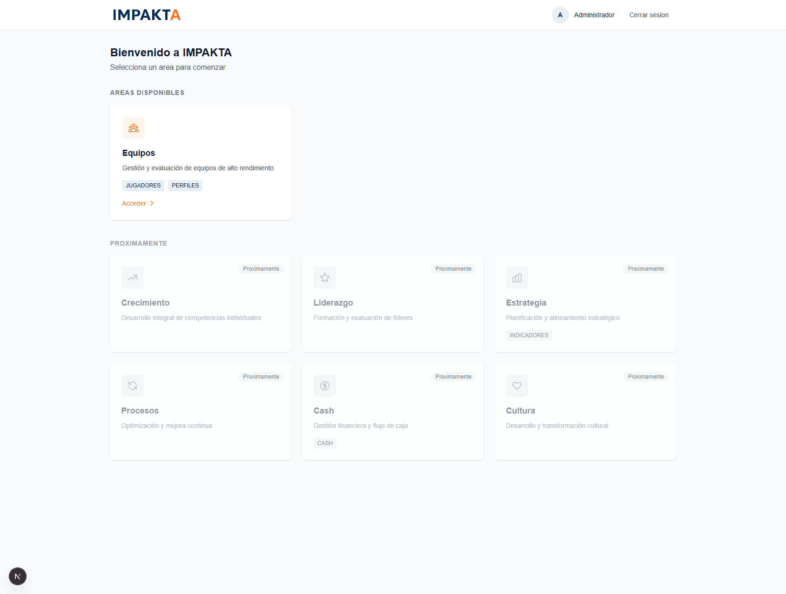This screenshot has height=594, width=786.
Task: Click the Equipos team people icon
Action: 134,128
